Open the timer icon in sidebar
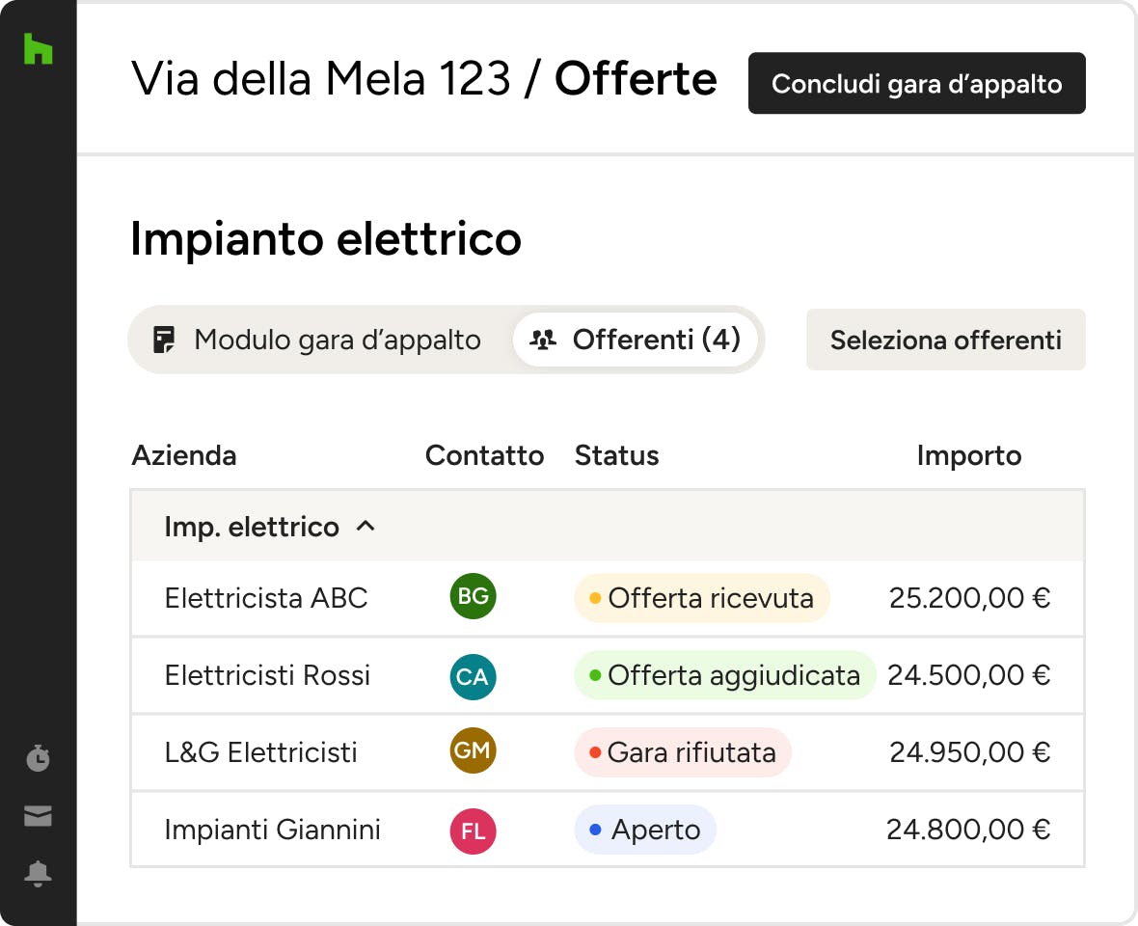Viewport: 1138px width, 926px height. 38,759
